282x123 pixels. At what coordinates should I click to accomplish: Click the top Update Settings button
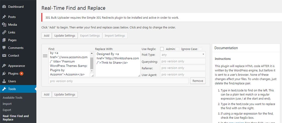click(65, 35)
